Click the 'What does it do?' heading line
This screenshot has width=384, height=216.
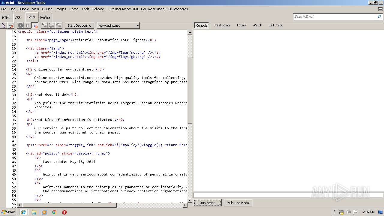click(52, 94)
